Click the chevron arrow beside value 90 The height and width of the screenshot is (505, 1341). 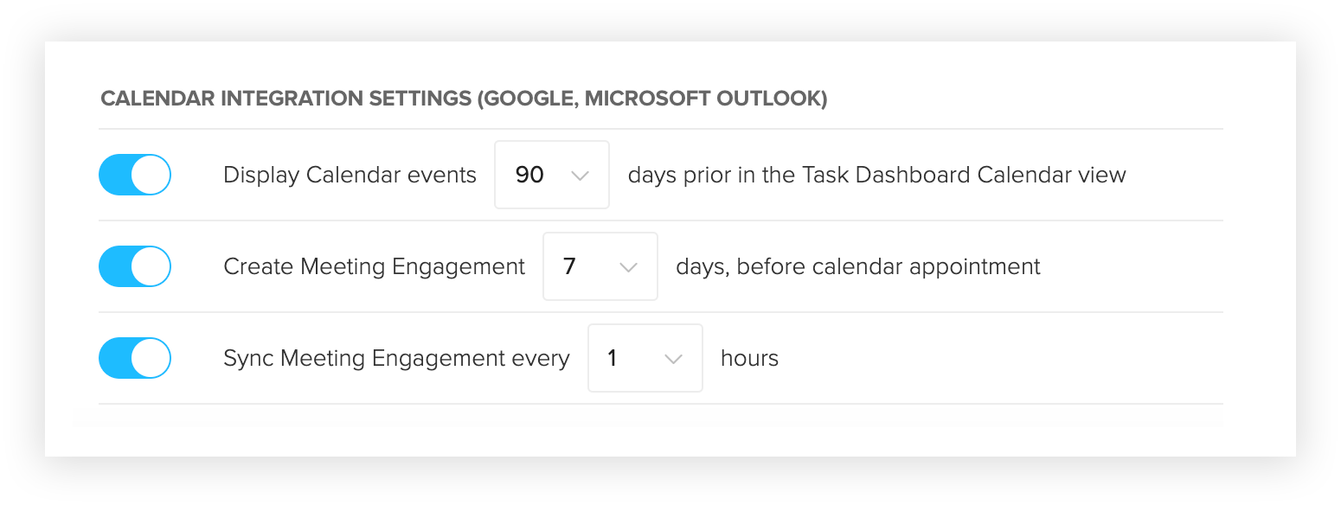581,176
